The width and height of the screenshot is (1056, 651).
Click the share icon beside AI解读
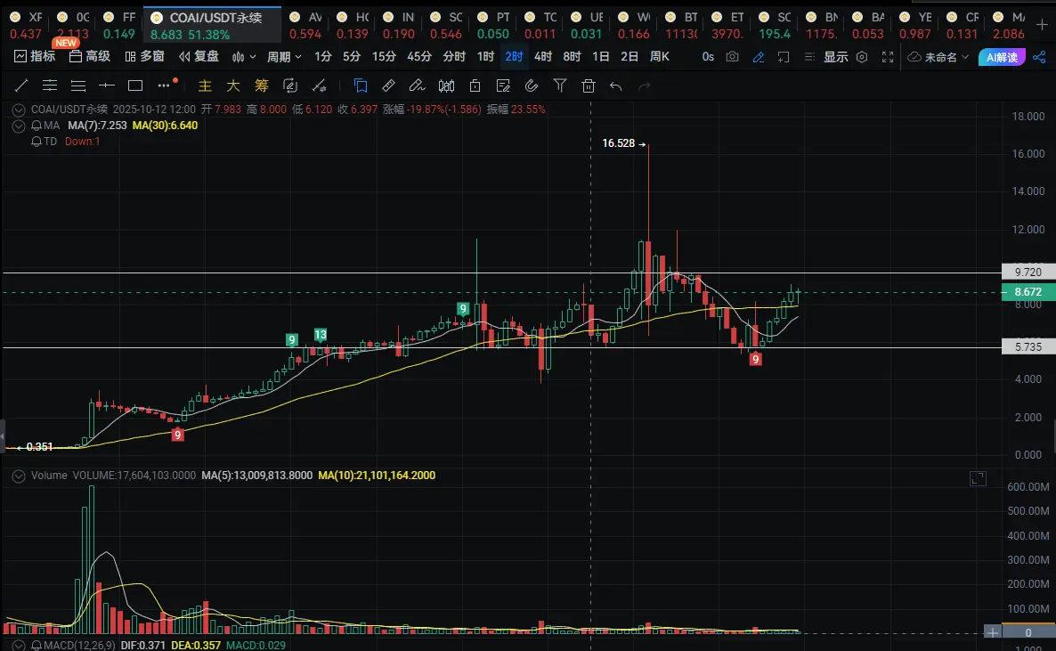[x=1039, y=57]
